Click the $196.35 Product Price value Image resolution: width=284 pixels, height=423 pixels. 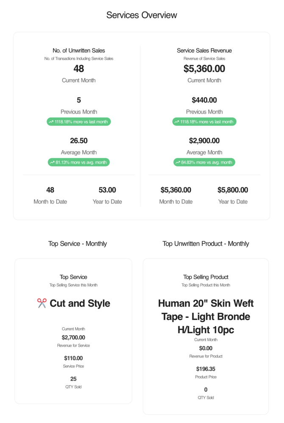tap(206, 369)
